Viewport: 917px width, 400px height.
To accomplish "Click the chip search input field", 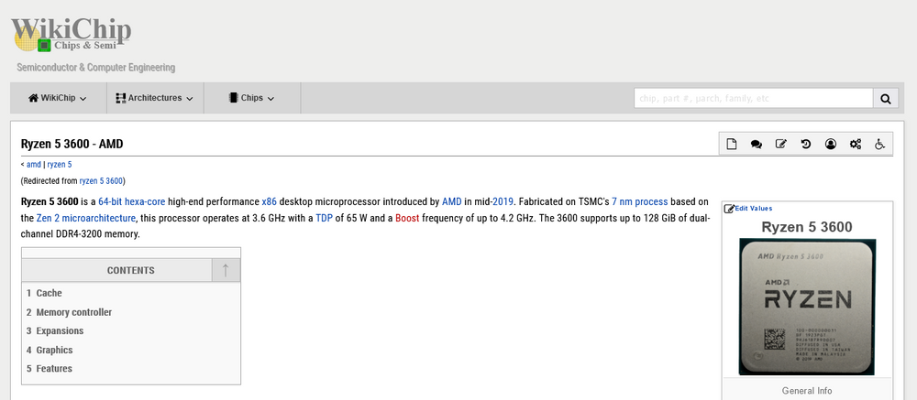I will [754, 98].
